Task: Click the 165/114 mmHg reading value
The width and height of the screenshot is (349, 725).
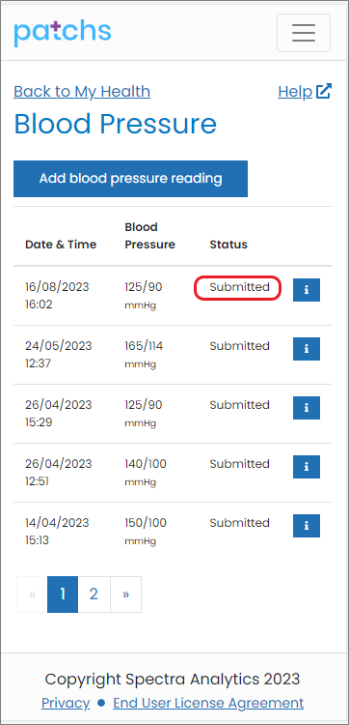Action: pyautogui.click(x=144, y=354)
